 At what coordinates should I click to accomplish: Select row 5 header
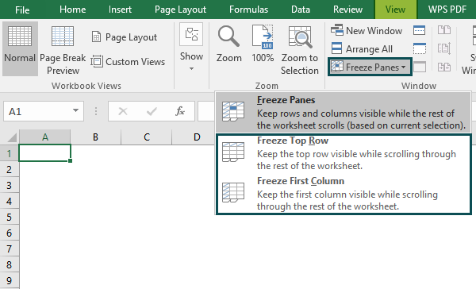click(x=9, y=217)
